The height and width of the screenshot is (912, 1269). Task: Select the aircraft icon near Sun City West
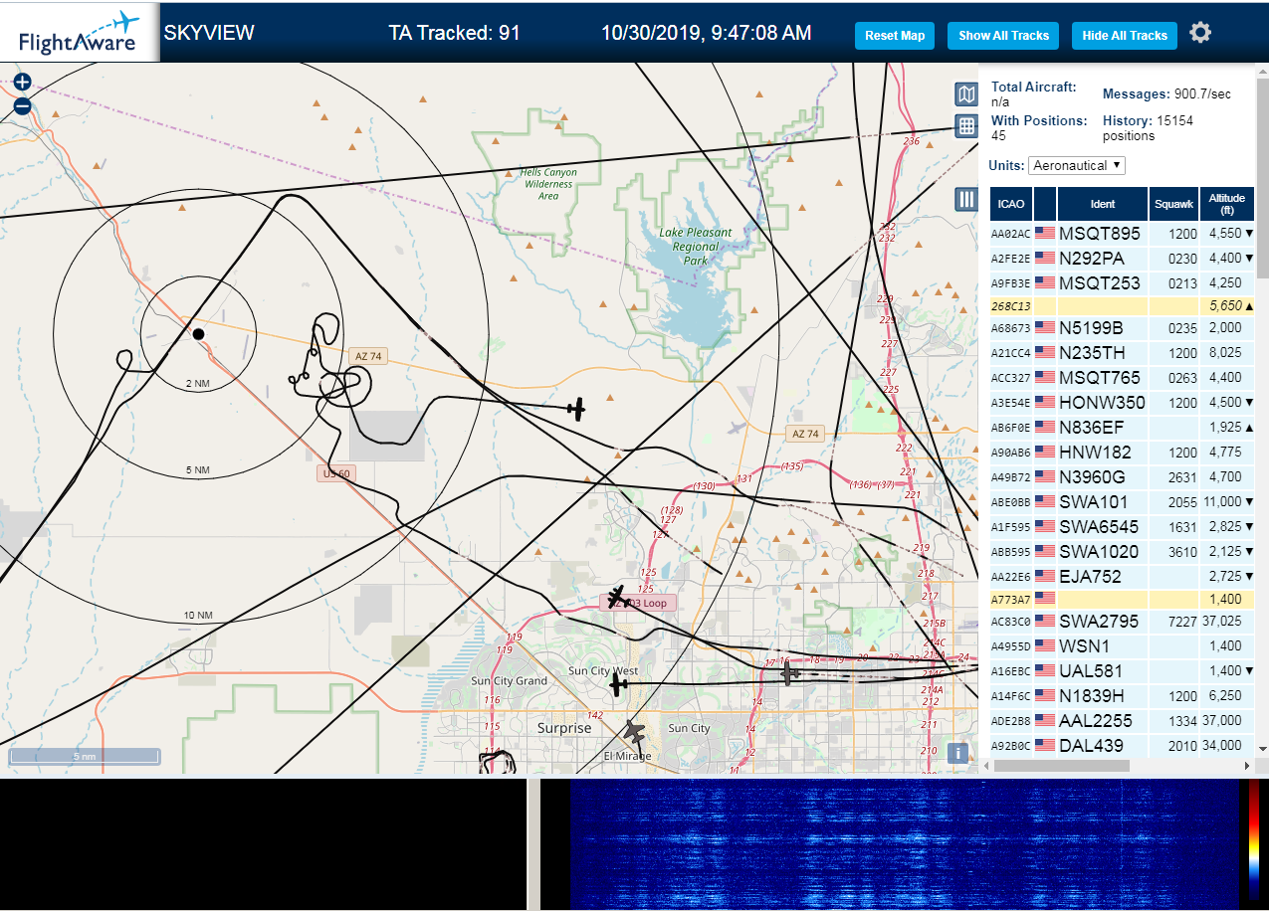tap(619, 684)
